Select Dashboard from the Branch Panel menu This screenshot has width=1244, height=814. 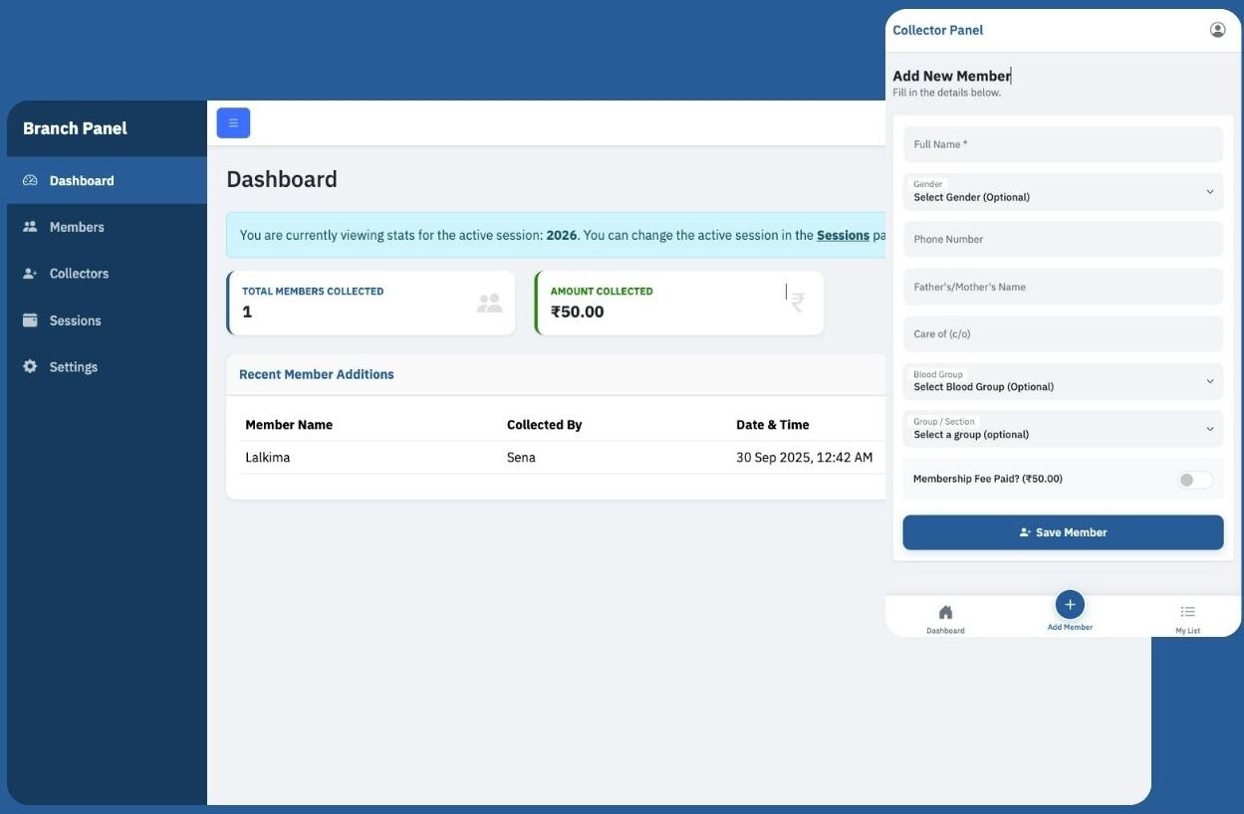point(82,180)
